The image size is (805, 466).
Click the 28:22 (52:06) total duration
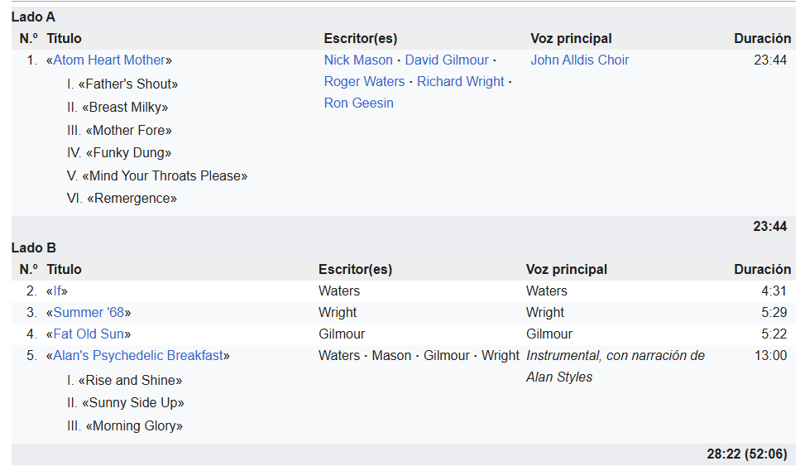[x=746, y=454]
